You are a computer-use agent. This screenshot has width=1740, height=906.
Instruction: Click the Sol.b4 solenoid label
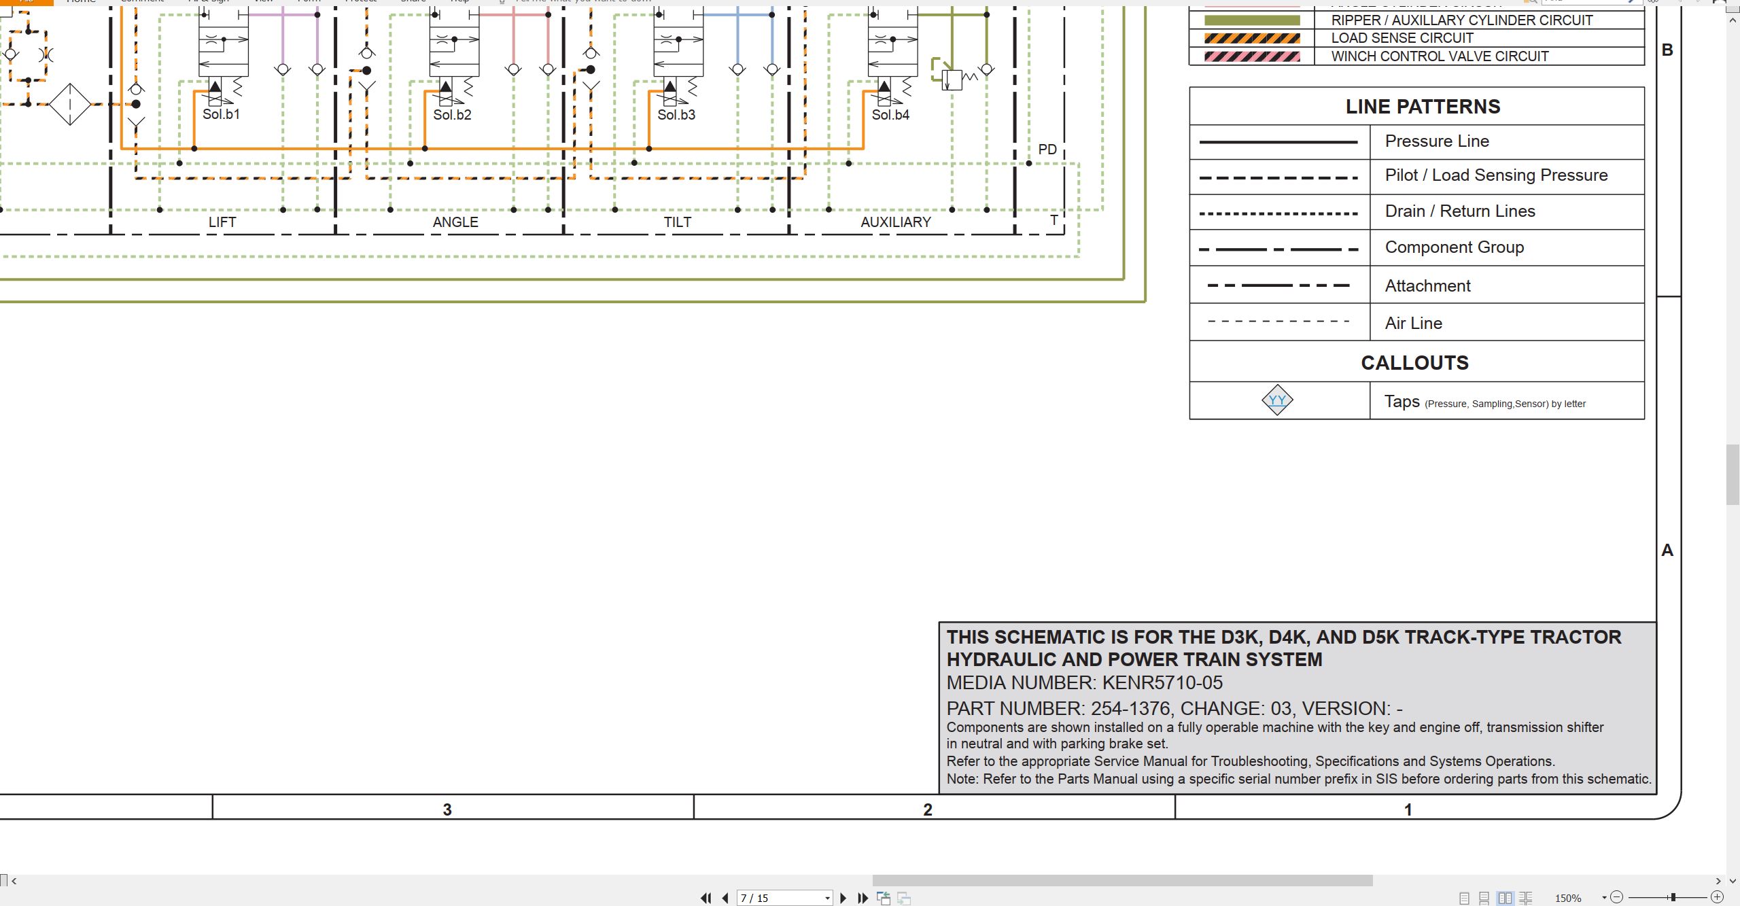pos(890,115)
